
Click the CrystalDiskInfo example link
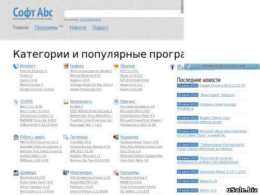coord(90,20)
